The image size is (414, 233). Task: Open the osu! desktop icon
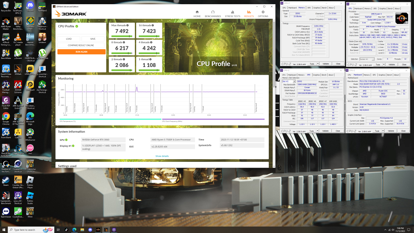pyautogui.click(x=30, y=148)
